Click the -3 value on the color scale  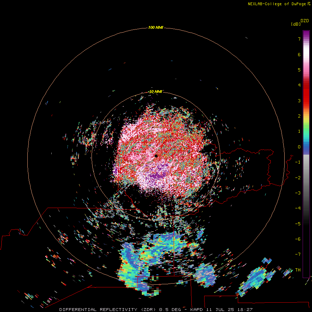point(298,193)
